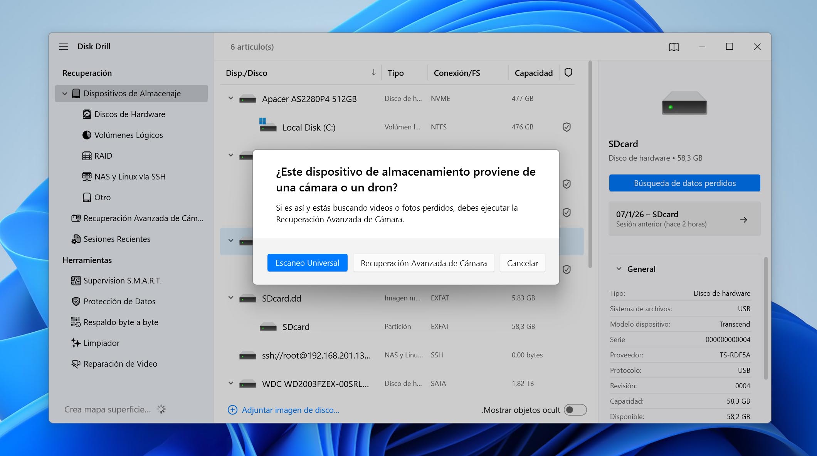Click the 1,82 TB capacity cell
Image resolution: width=817 pixels, height=456 pixels.
(523, 384)
